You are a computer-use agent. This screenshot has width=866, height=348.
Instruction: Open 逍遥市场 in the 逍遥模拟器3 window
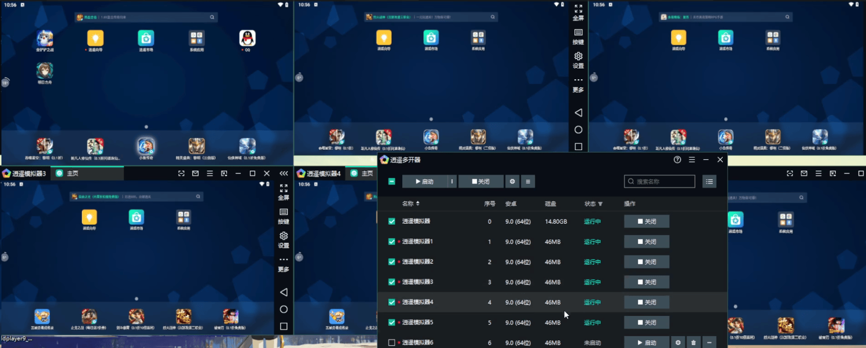tap(137, 219)
